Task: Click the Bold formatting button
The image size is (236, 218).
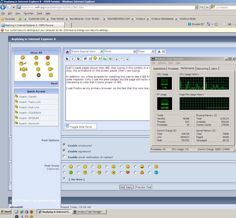Action: [68, 58]
